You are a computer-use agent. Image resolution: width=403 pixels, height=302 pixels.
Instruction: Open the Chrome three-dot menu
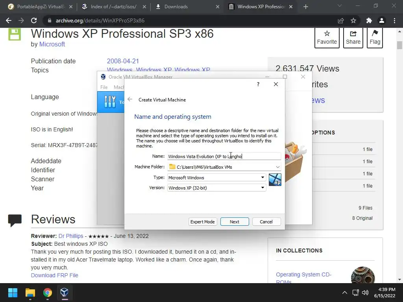394,20
